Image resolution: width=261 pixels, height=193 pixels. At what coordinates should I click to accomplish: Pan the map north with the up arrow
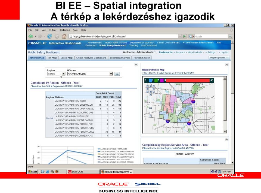click(x=150, y=86)
